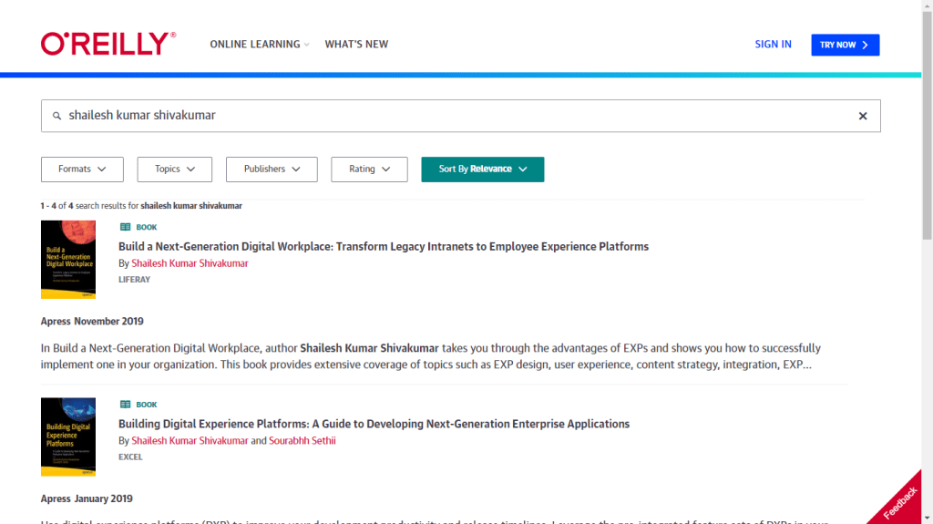933x524 pixels.
Task: Open the Publishers filter dropdown
Action: (x=272, y=170)
